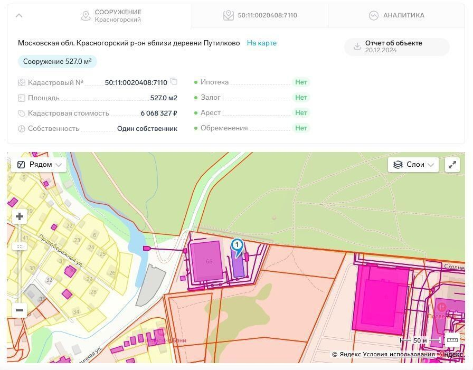473x370 pixels.
Task: Click zoom-out minus control on the map
Action: coord(19,310)
